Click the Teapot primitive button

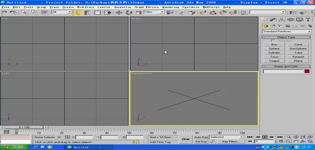274,61
